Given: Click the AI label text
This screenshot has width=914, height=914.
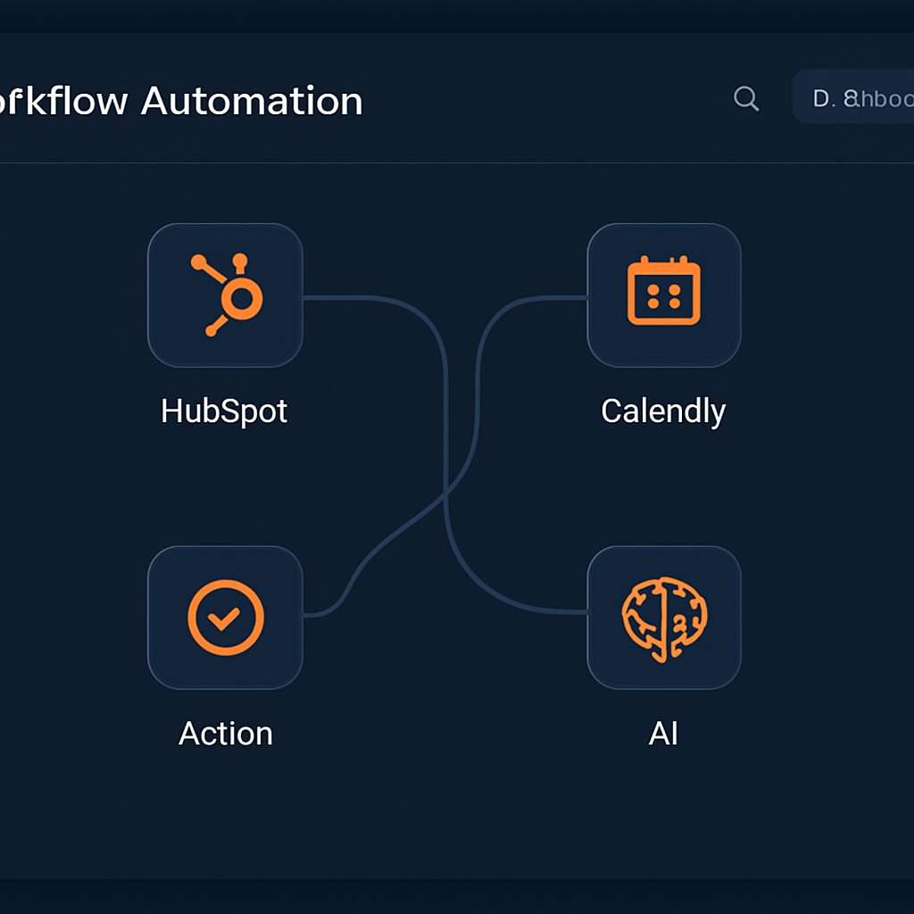Looking at the screenshot, I should [663, 734].
